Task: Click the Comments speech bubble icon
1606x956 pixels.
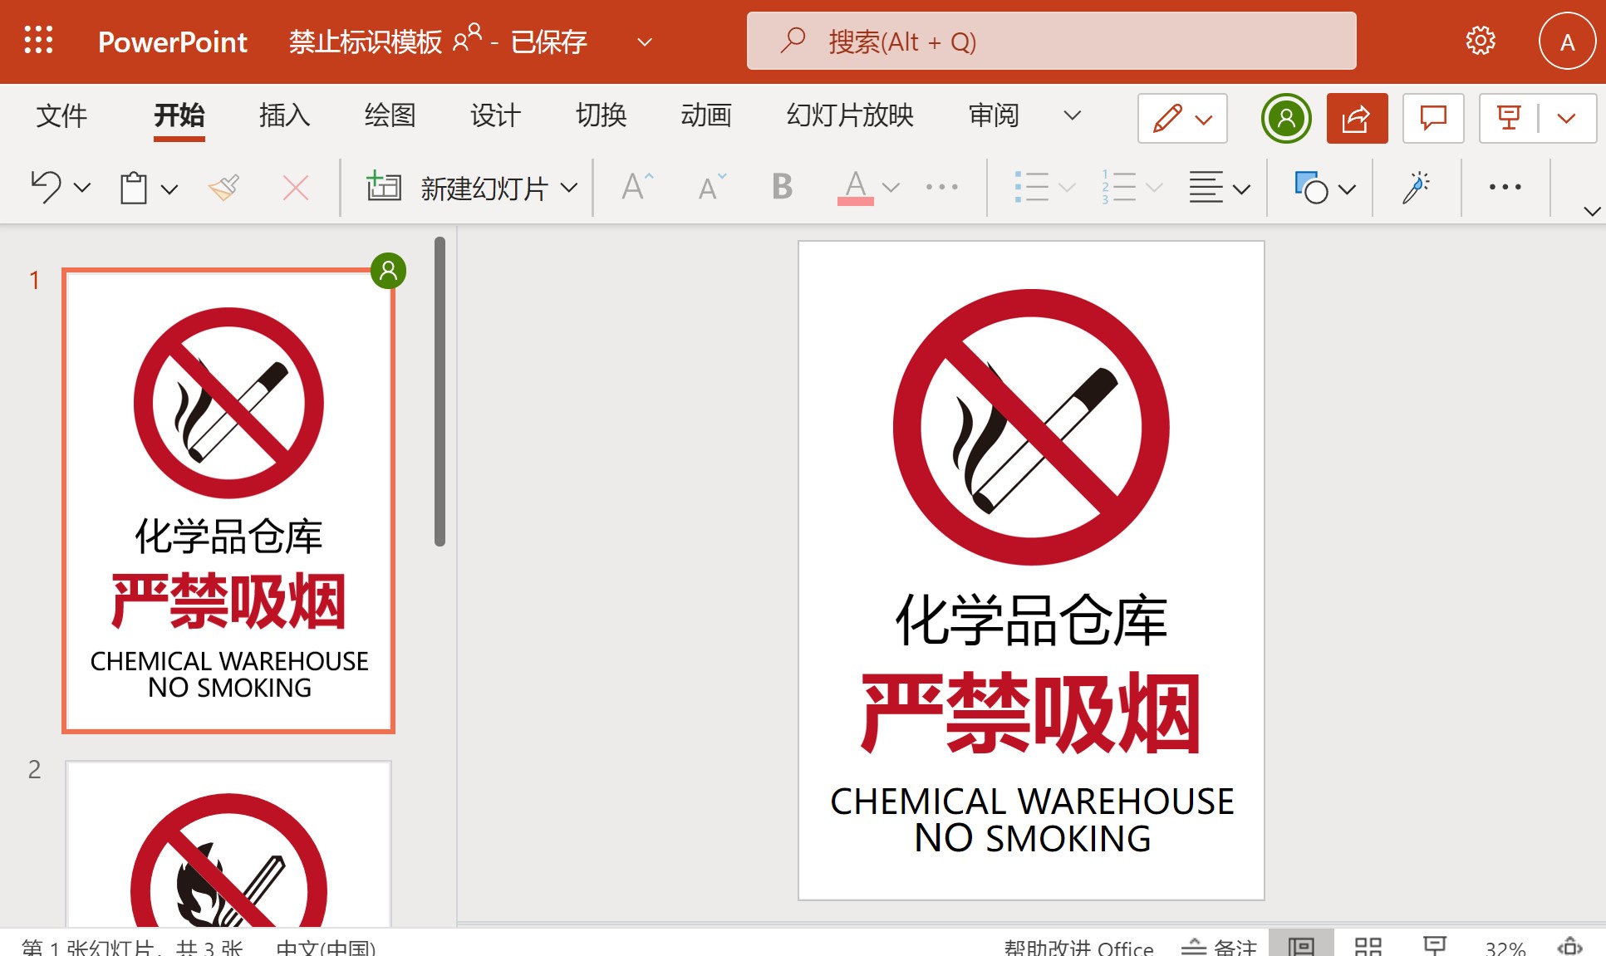Action: point(1433,118)
